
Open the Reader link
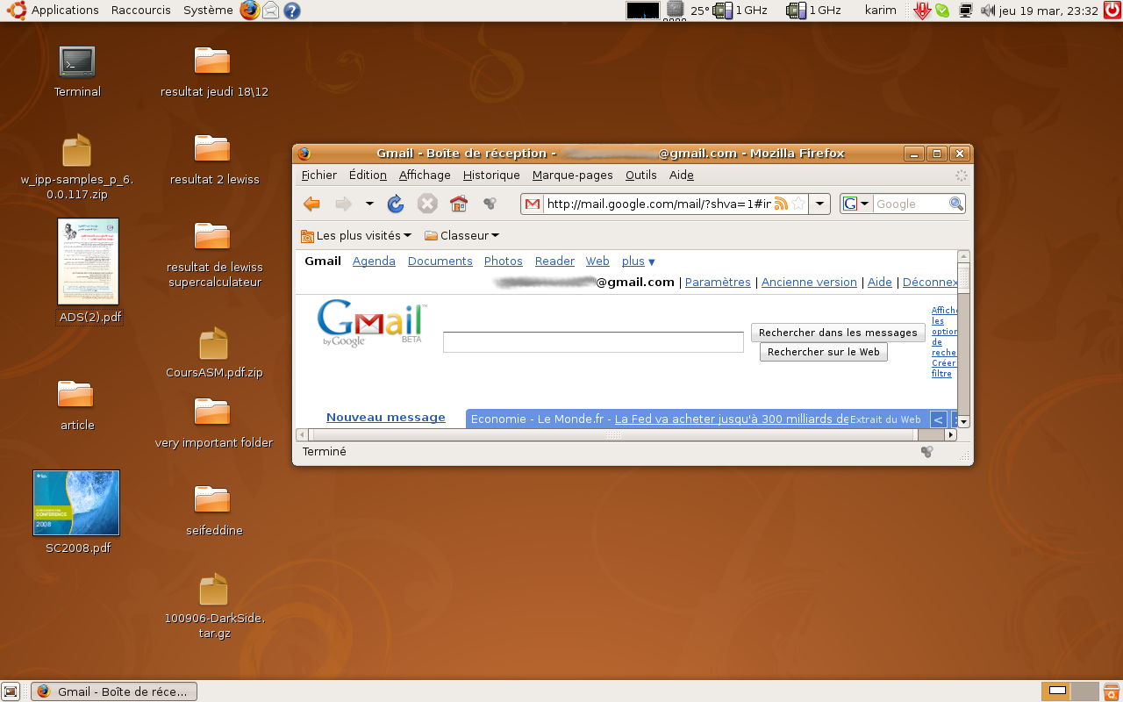(x=554, y=261)
